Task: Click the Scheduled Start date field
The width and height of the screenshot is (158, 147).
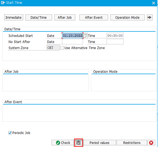Action: [x=73, y=36]
